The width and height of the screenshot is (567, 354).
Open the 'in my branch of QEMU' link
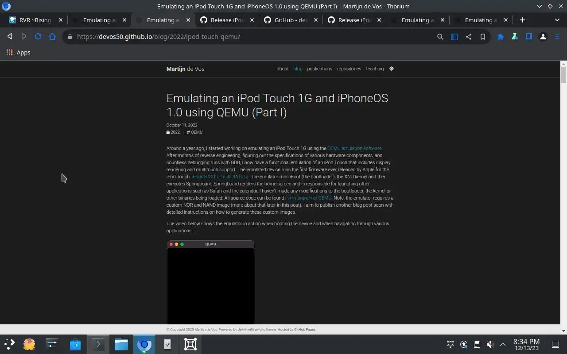pos(308,198)
